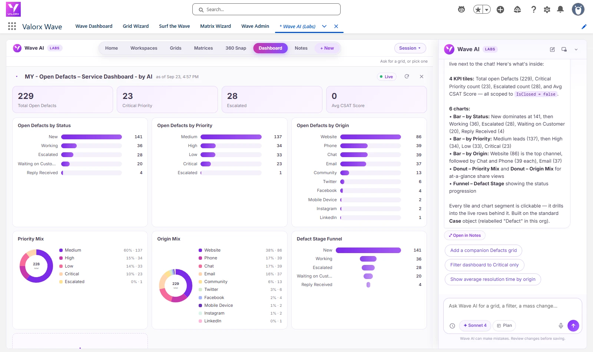593x352 pixels.
Task: Open the notifications bell
Action: point(560,10)
